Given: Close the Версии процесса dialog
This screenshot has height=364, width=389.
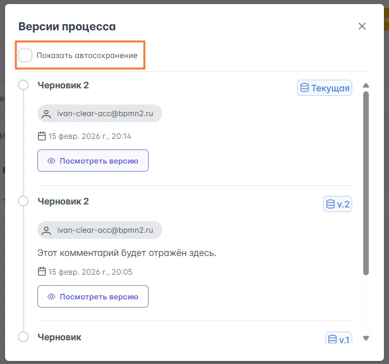Looking at the screenshot, I should coord(362,26).
